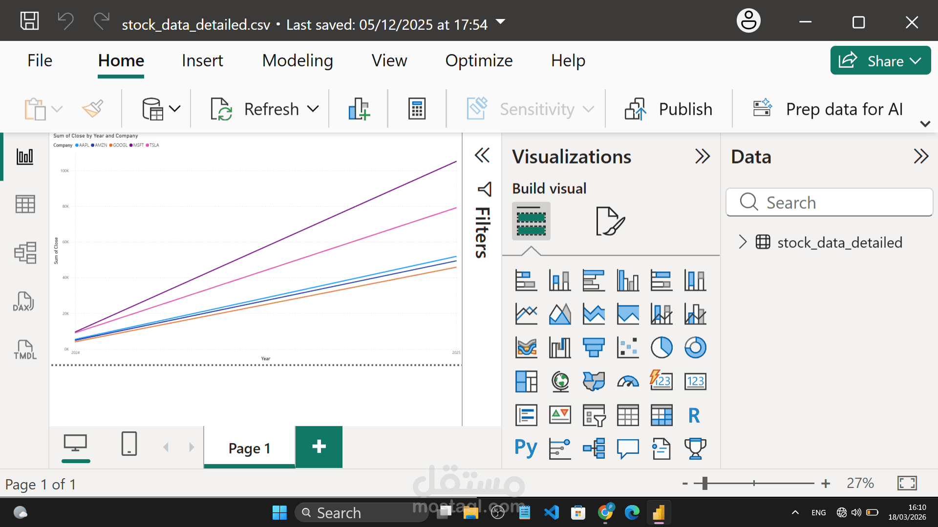Image resolution: width=938 pixels, height=527 pixels.
Task: Switch to the Insert ribbon tab
Action: tap(202, 61)
